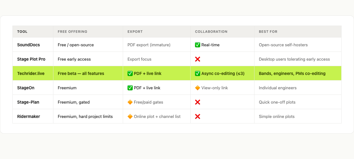Select the Techrider.live tool name
354x159 pixels.
point(31,74)
